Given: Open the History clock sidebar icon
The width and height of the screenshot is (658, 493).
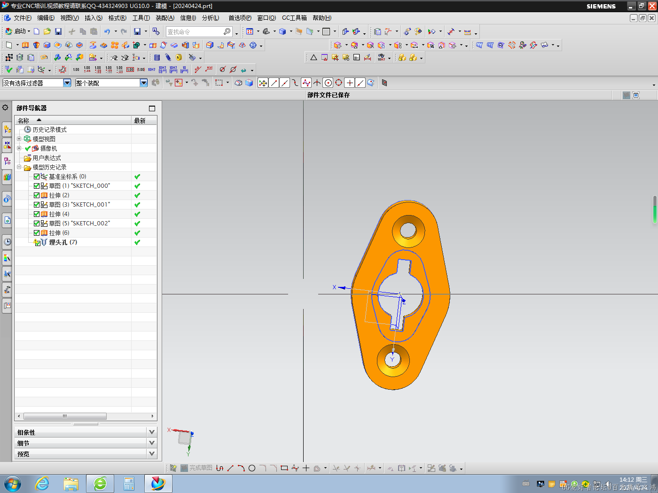Looking at the screenshot, I should tap(7, 242).
